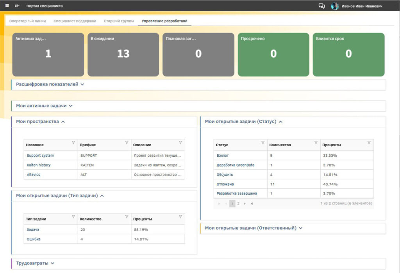Jump to last page in status table
Screen dimensions: 400x273
click(252, 204)
